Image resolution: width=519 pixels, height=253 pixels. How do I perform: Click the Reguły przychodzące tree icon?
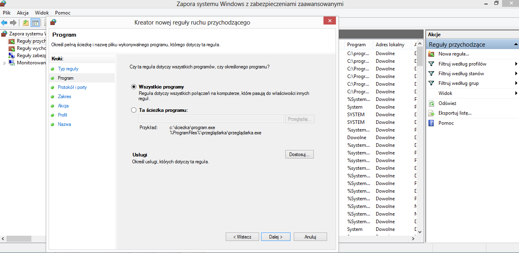12,41
